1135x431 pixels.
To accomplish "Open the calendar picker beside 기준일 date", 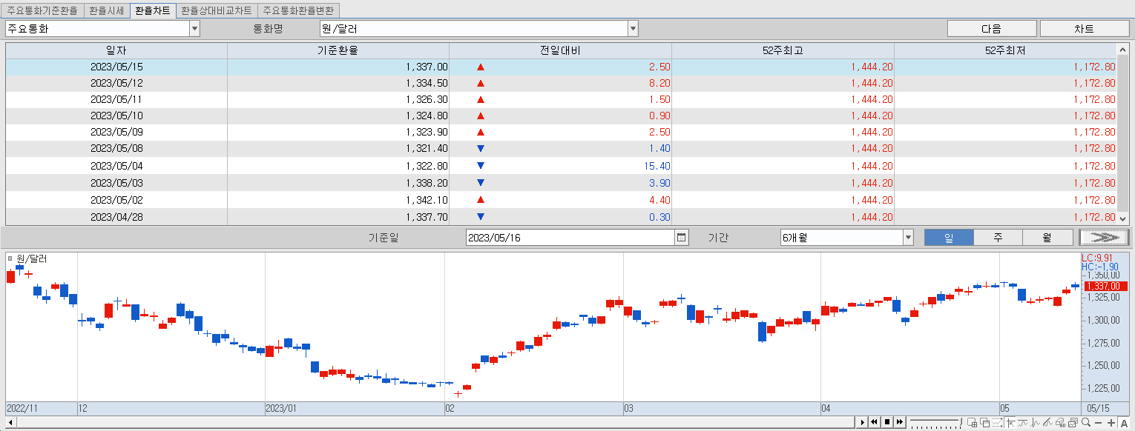I will 682,238.
